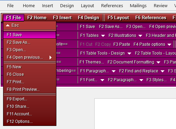This screenshot has width=176, height=129.
Task: Click the F3 Styles... toolbar button
Action: [x=157, y=80]
